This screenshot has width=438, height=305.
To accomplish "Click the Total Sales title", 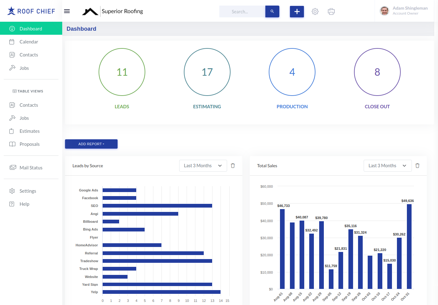I will point(267,166).
